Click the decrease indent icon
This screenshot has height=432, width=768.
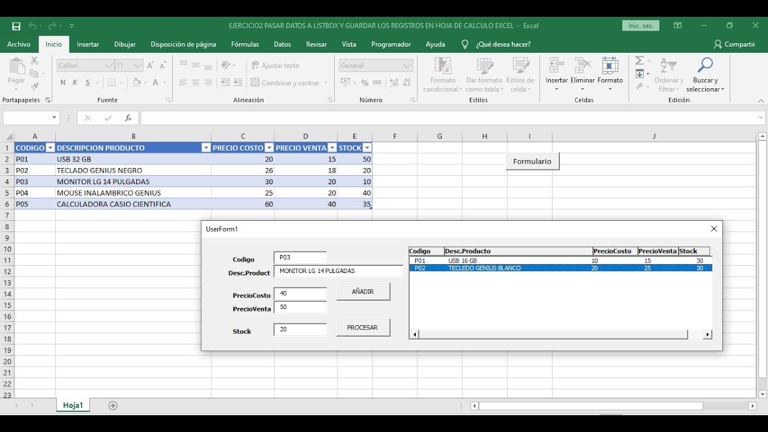pos(226,83)
